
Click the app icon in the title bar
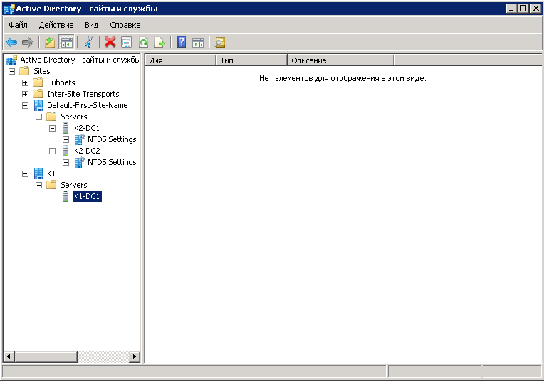click(9, 9)
